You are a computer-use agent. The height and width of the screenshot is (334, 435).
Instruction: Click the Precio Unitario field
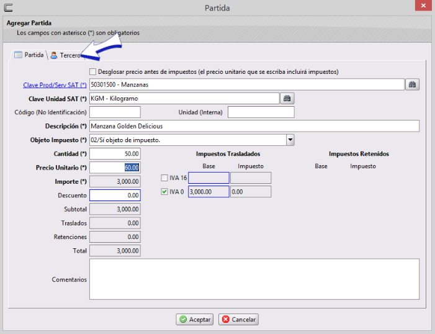(x=115, y=168)
